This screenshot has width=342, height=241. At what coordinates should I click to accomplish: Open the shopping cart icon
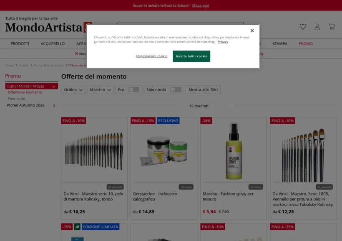click(332, 27)
